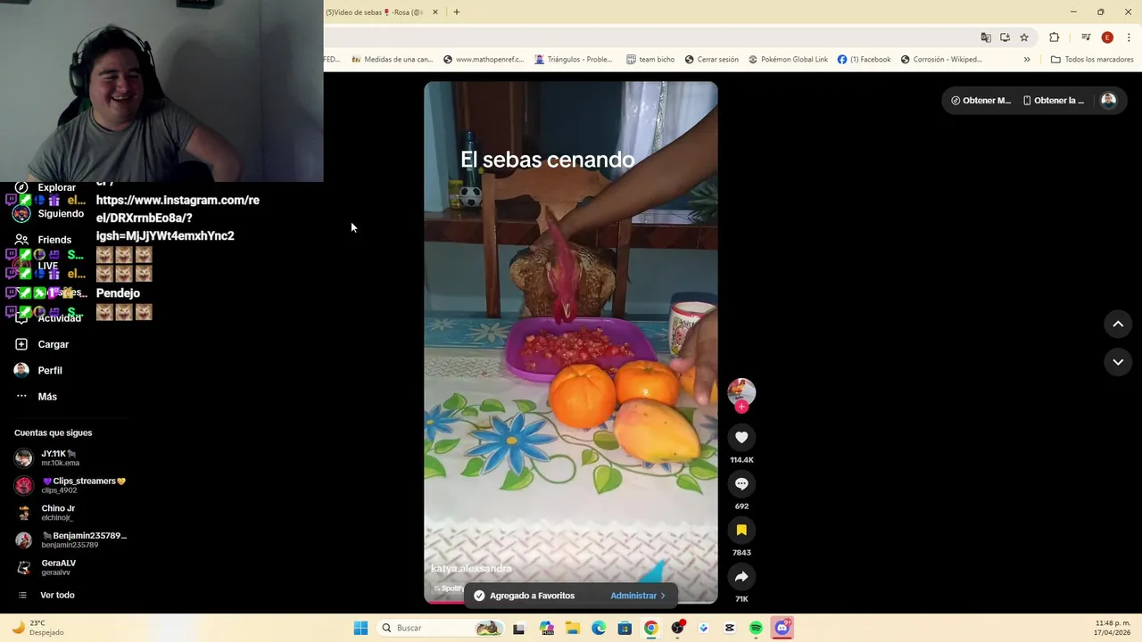Open followed account GeraALV
The width and height of the screenshot is (1142, 642).
(x=46, y=567)
